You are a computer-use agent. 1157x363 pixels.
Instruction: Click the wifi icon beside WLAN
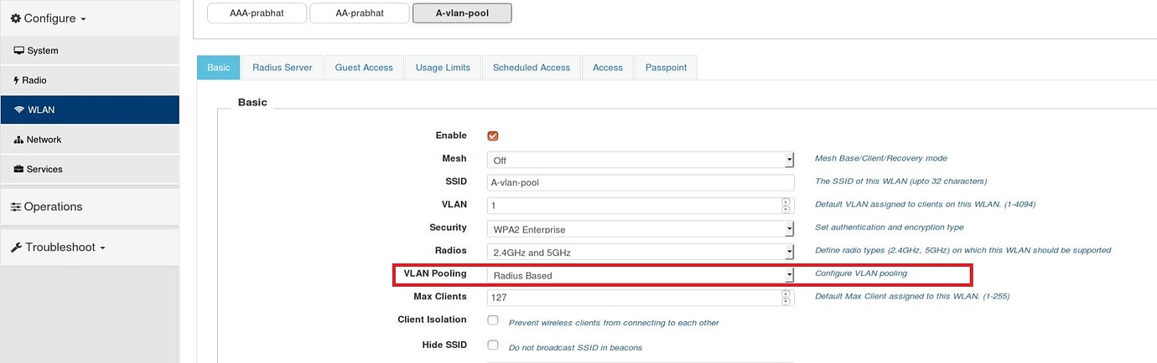[x=19, y=110]
